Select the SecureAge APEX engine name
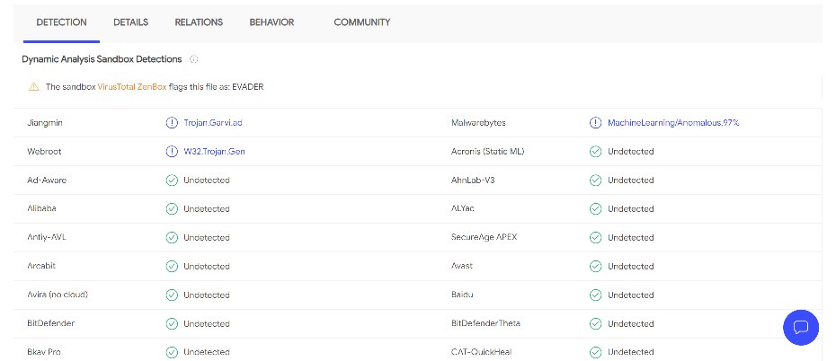The image size is (836, 361). click(x=485, y=237)
